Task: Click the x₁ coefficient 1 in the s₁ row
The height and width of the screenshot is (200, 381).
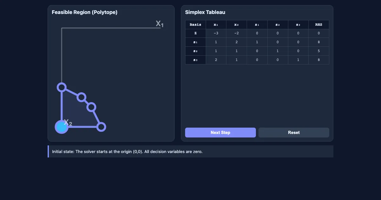Action: (x=216, y=42)
